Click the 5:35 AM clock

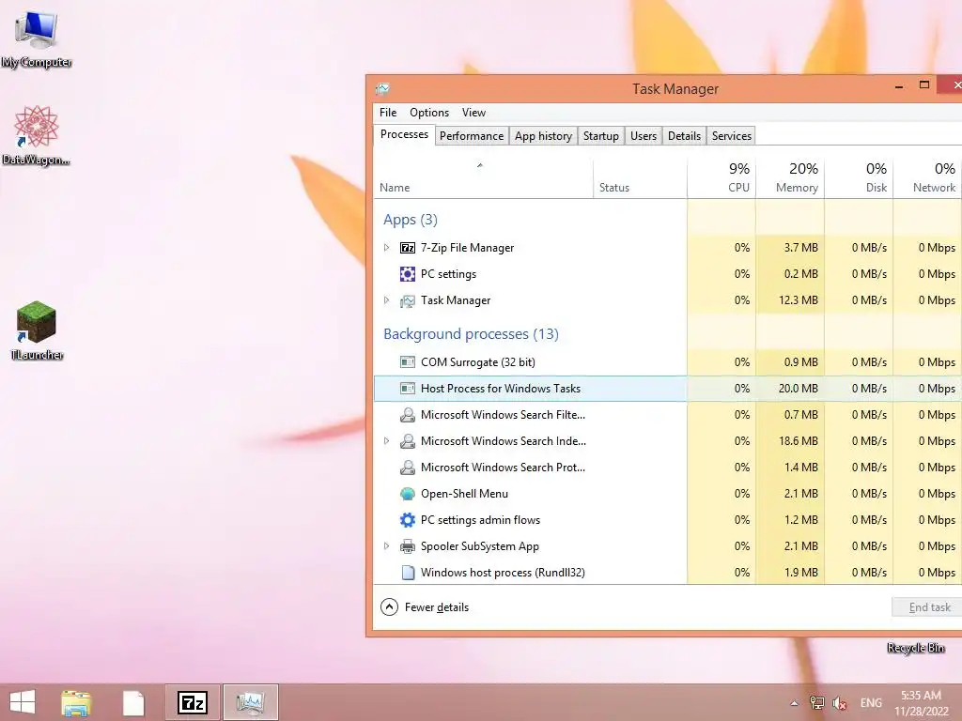(x=921, y=696)
